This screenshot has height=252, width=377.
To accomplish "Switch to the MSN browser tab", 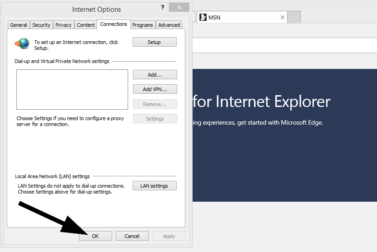I will click(242, 17).
